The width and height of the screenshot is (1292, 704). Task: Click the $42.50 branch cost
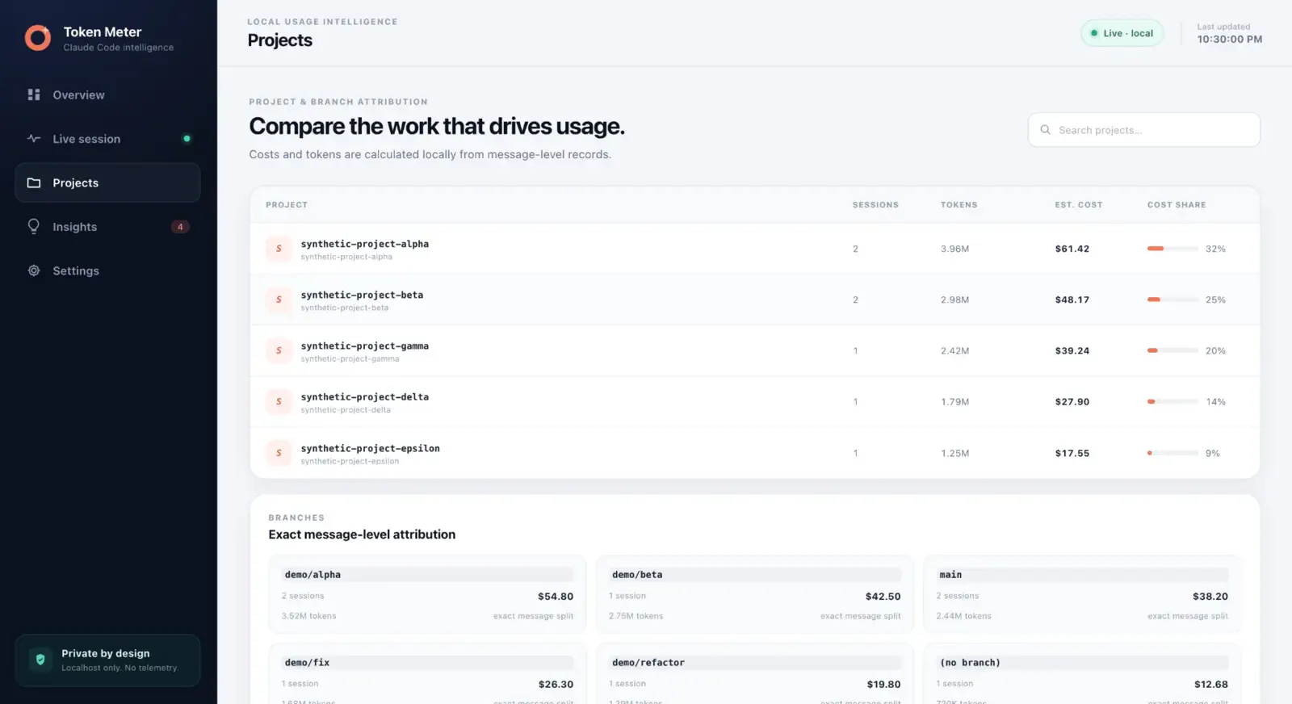883,597
